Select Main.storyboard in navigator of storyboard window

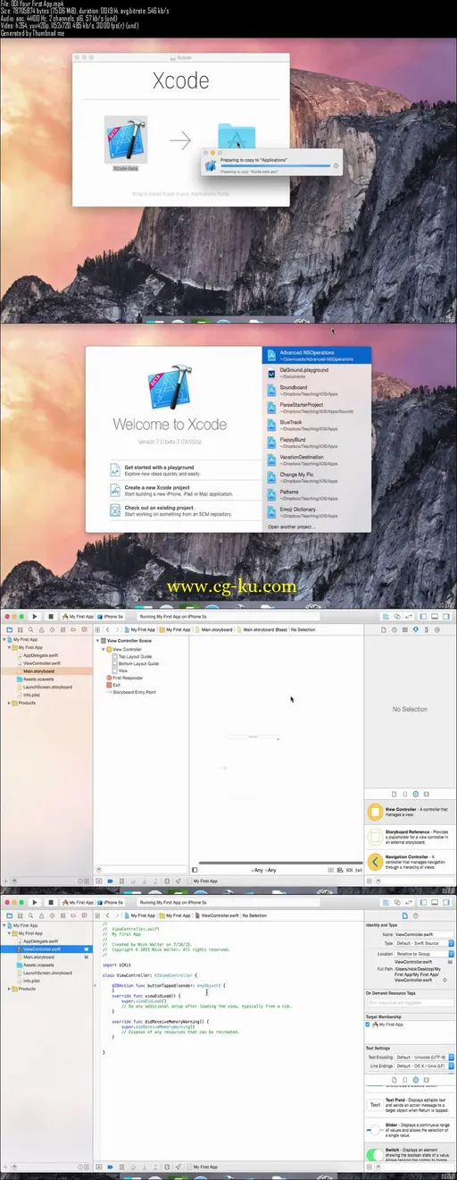46,672
